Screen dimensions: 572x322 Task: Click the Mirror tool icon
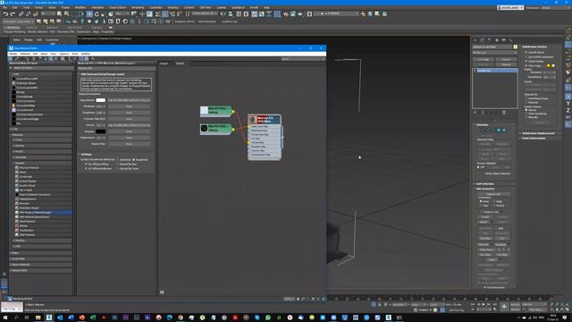click(223, 14)
